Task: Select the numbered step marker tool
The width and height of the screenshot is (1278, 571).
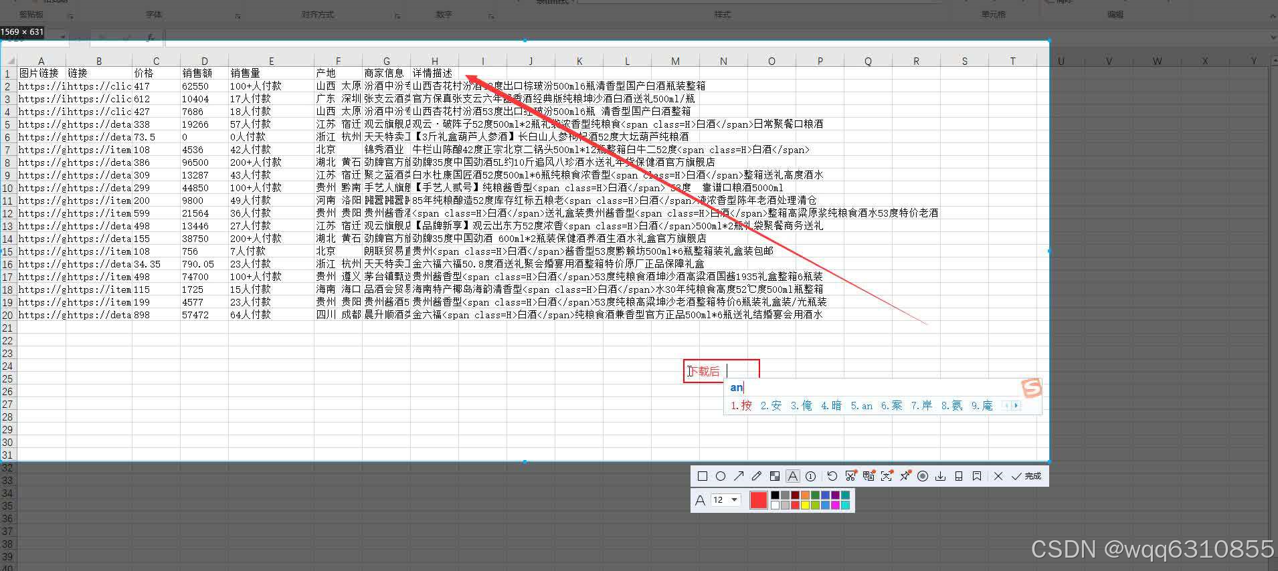Action: tap(811, 476)
